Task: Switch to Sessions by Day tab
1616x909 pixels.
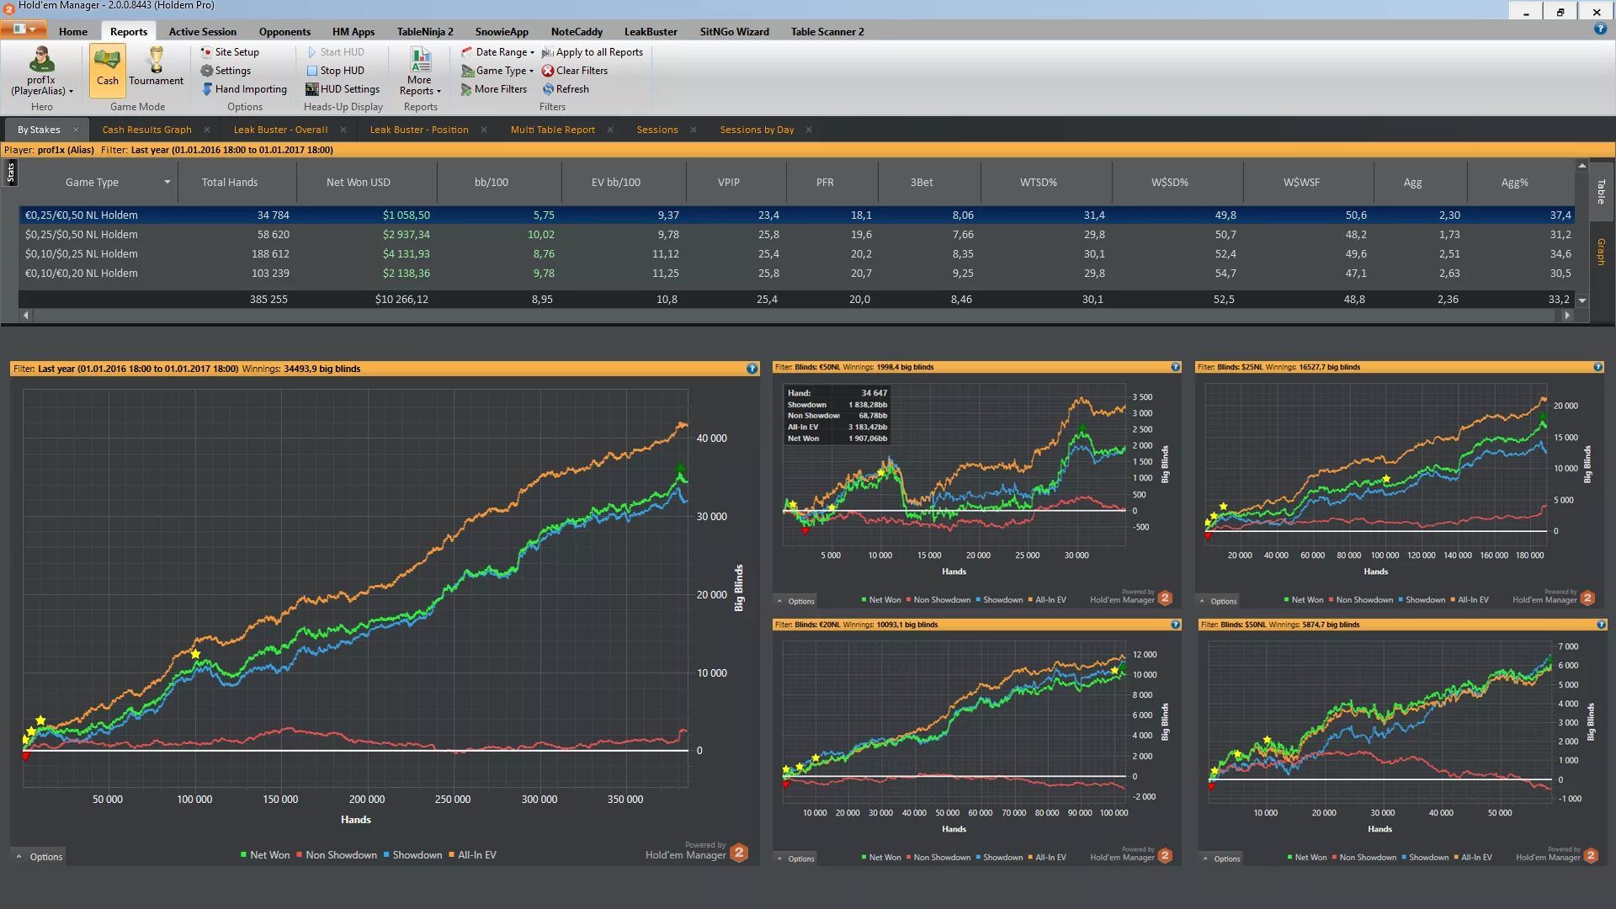Action: [x=757, y=130]
